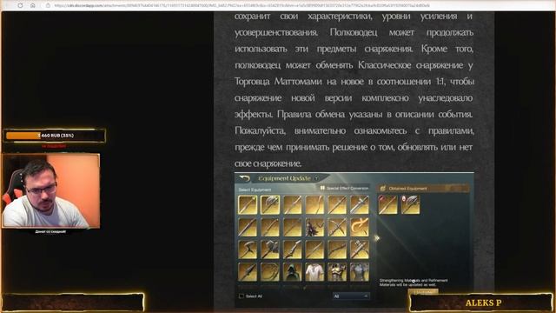Screen dimensions: 556x313
Task: Open the obtained battle axe item
Action: [x=410, y=204]
